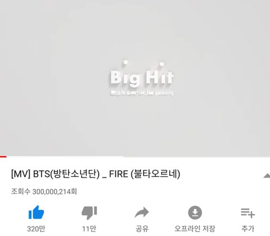Click the 추가 label
Screen dimensions: 270x236
pos(247,229)
